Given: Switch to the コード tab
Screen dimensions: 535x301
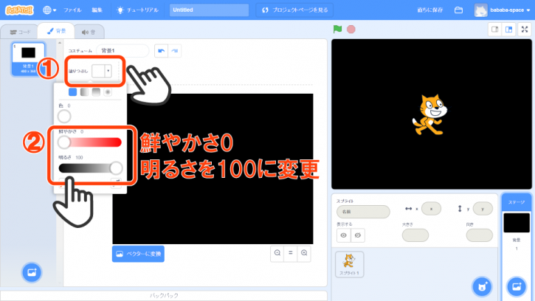Looking at the screenshot, I should pyautogui.click(x=20, y=32).
